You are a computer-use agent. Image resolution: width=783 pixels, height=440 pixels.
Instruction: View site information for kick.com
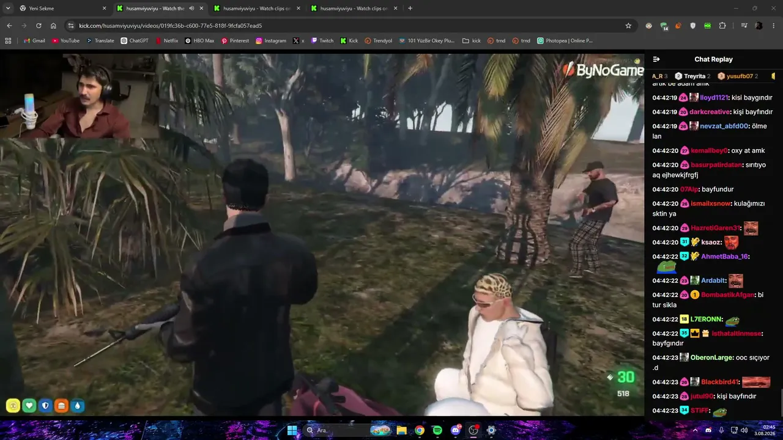coord(71,26)
